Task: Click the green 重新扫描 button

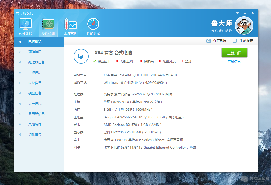Action: (234, 53)
